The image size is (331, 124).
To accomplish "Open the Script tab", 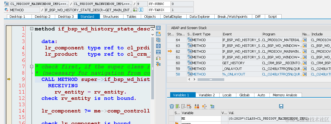I will click(273, 16).
